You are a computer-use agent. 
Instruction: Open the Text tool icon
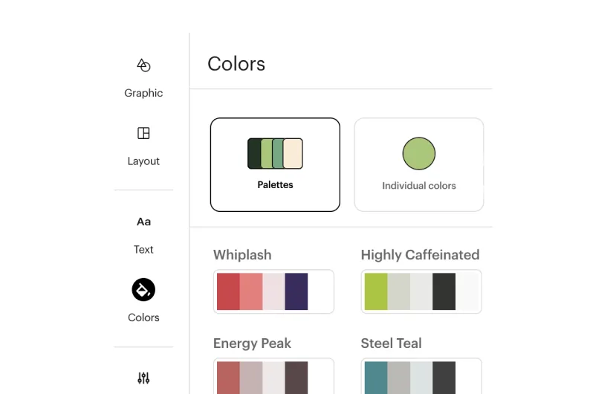click(x=143, y=222)
